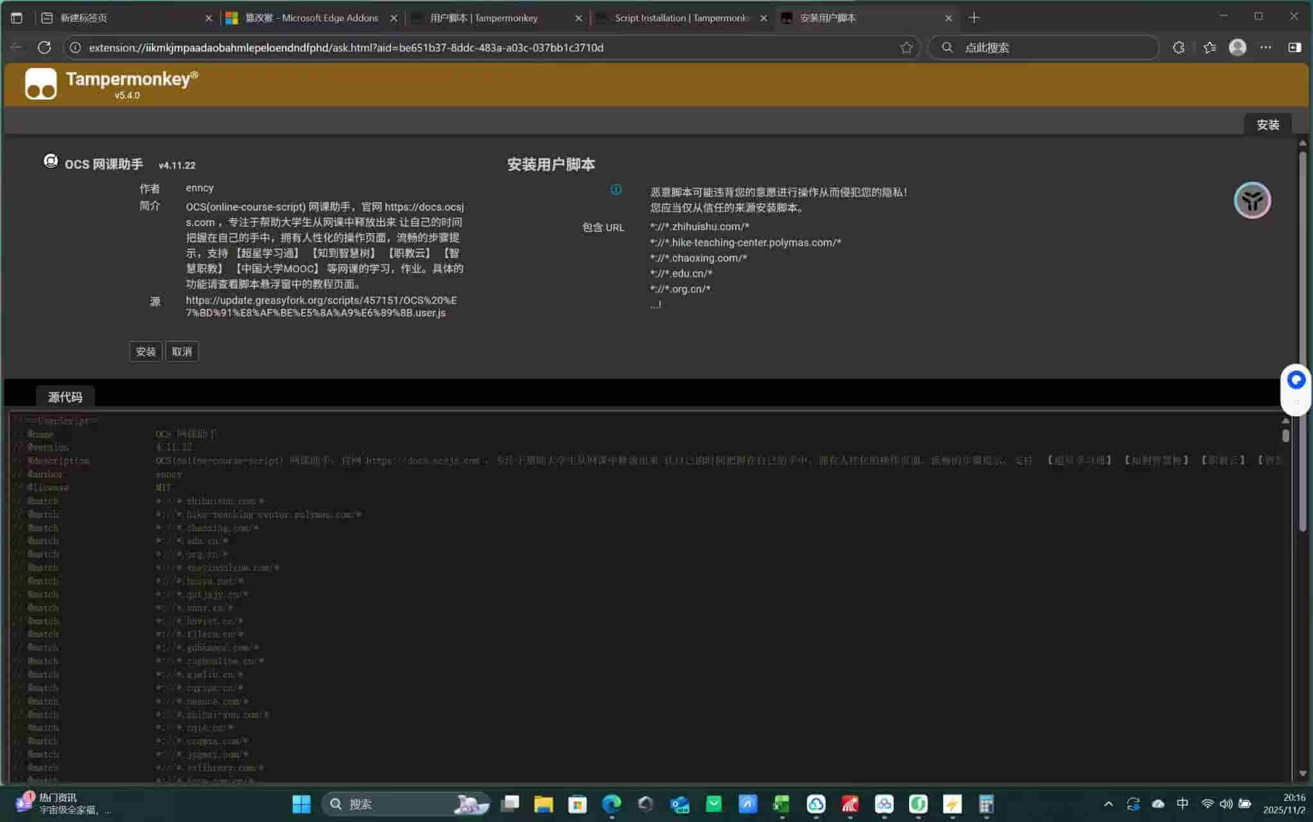Open Edge settings and more menu

(1265, 48)
